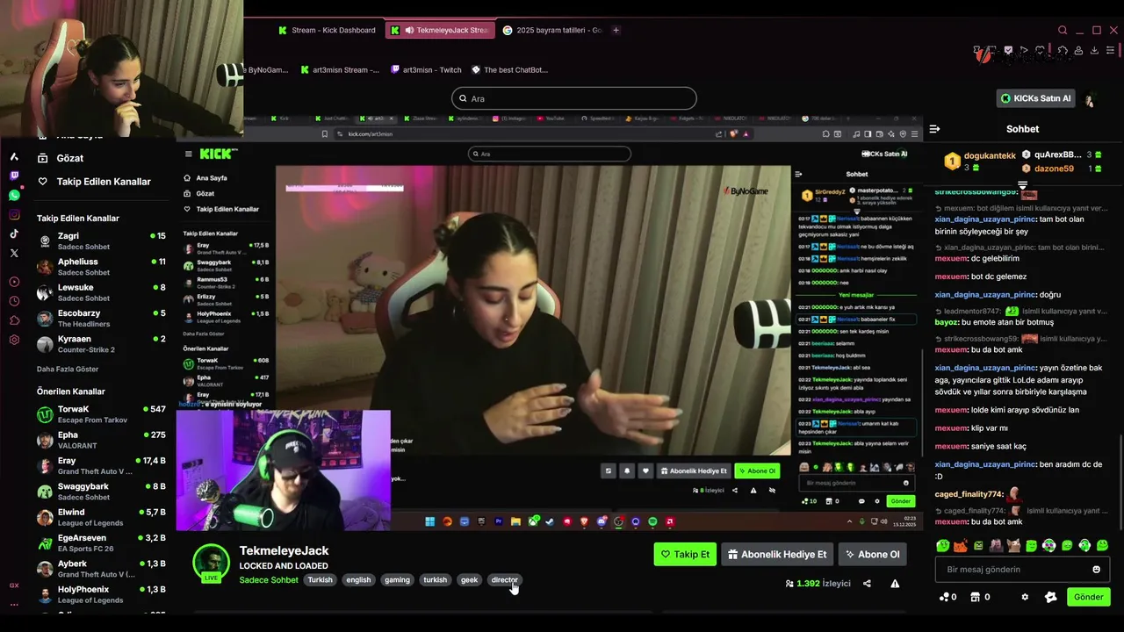This screenshot has width=1124, height=632.
Task: Switch to TekmeleyeJack Stream tab
Action: 439,30
